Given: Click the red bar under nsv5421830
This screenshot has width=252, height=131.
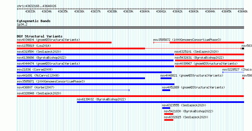Looking at the screenshot, I should point(169,114).
